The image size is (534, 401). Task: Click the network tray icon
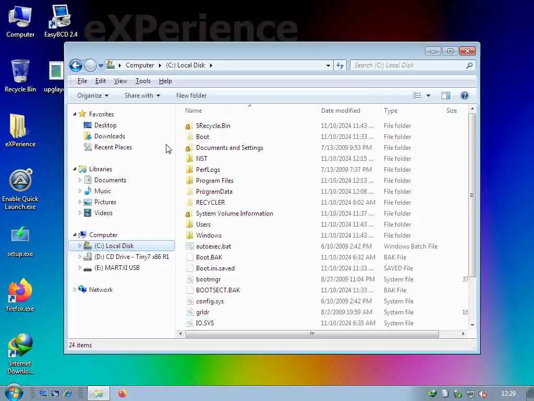tap(470, 394)
